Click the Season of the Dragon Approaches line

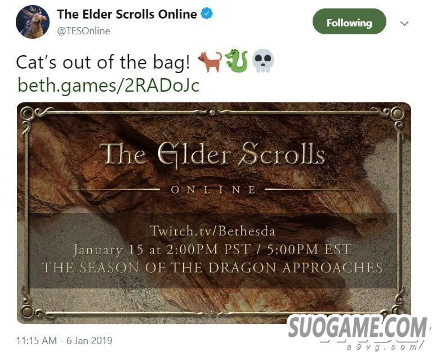point(212,268)
